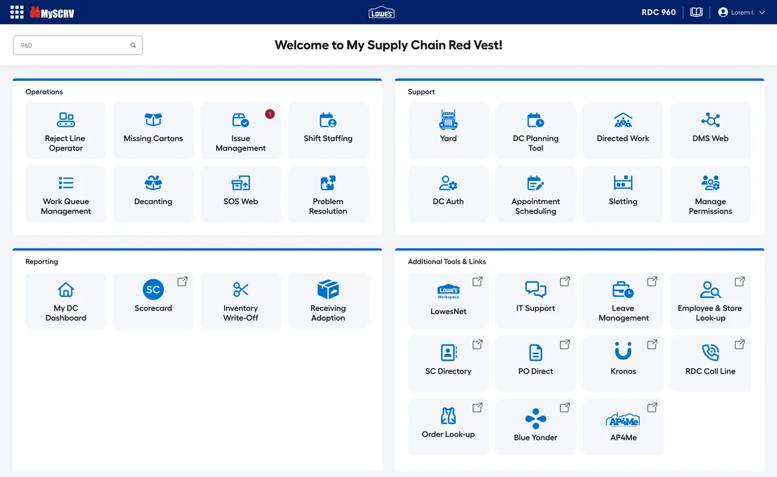
Task: Click Additional Tools & Links heading
Action: [x=447, y=262]
